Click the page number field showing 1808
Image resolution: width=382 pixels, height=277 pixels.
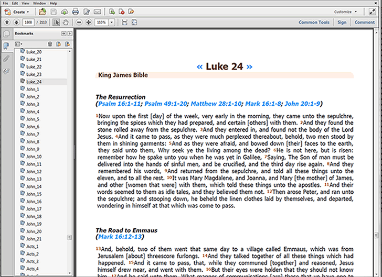coord(28,23)
